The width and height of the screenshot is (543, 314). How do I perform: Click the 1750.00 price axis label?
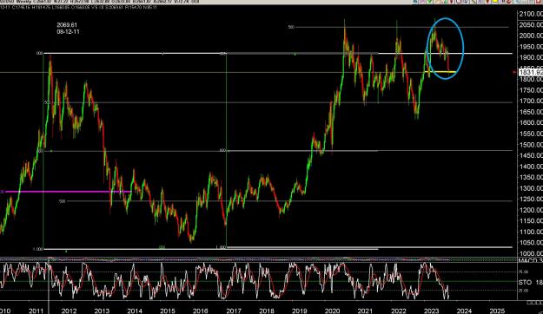click(x=531, y=90)
